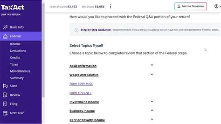Image resolution: width=221 pixels, height=124 pixels.
Task: Open Deductions in the sidebar
Action: coord(18,51)
